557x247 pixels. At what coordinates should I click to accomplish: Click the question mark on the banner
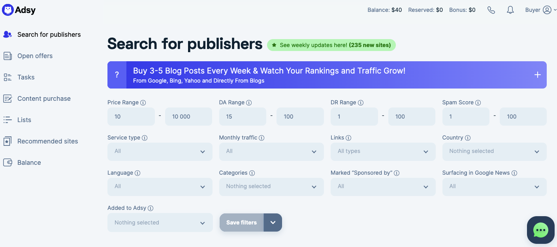click(117, 75)
